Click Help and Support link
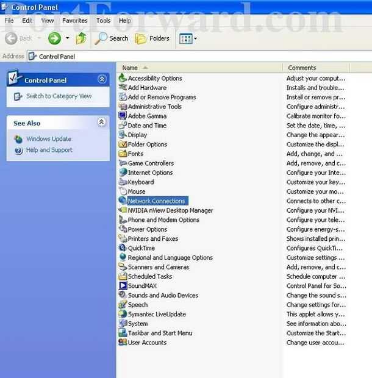Screen dimensions: 372x378 [49, 150]
